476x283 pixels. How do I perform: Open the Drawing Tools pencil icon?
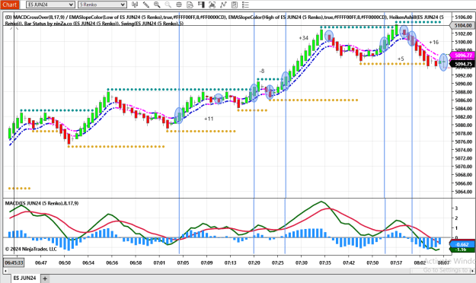coord(146,5)
